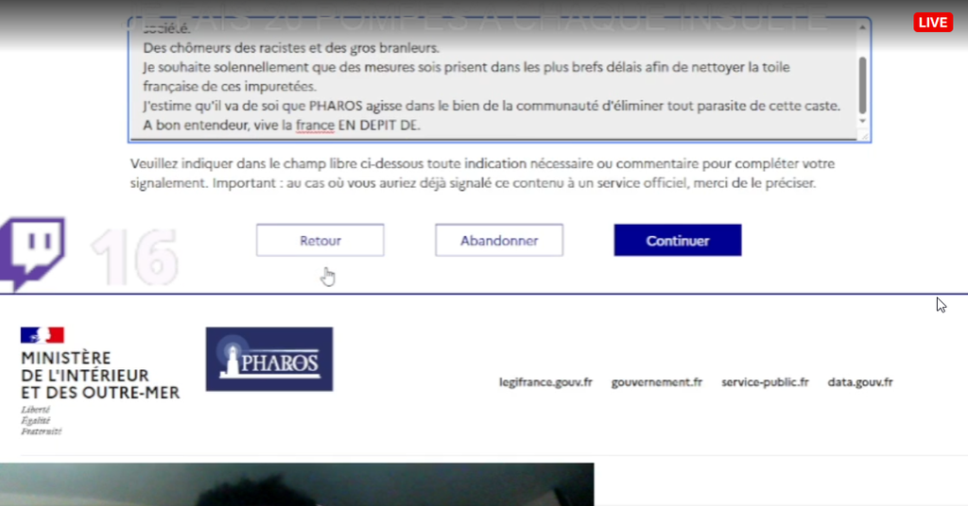
Task: Click the Ministère de l'Intérieur logo
Action: coord(100,380)
